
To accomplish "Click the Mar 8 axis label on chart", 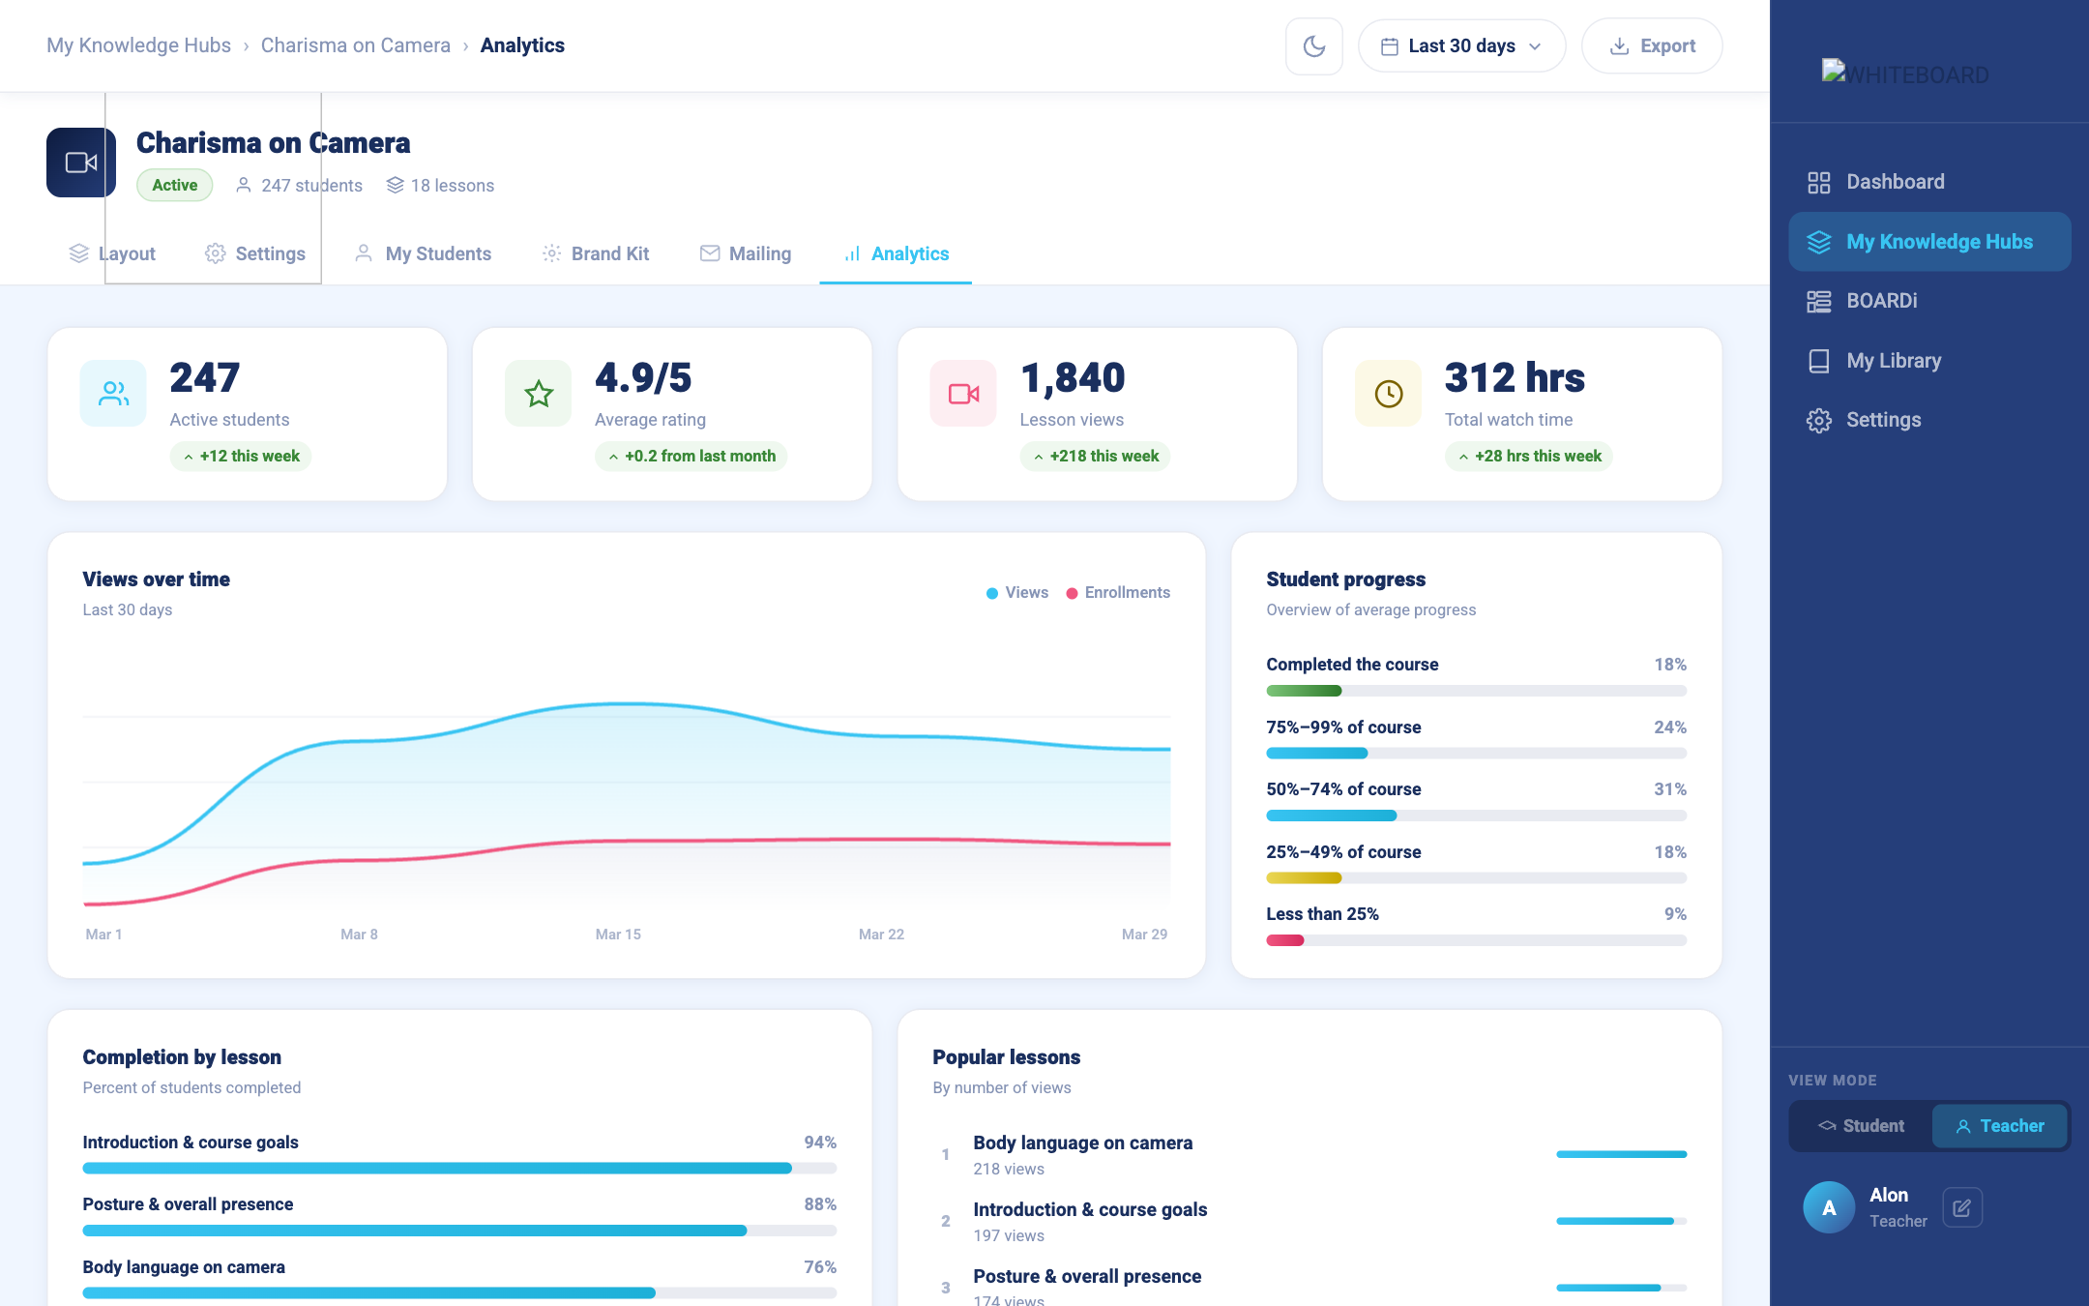I will point(359,935).
